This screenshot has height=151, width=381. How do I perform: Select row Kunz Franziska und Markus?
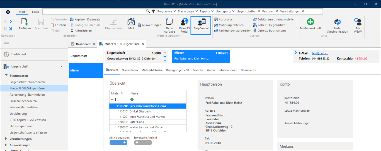(148, 117)
